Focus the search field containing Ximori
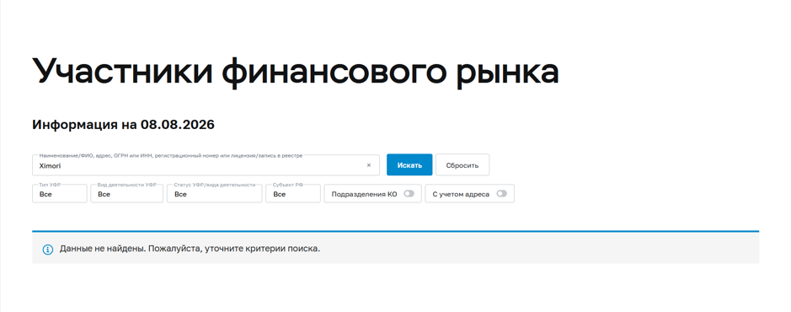The width and height of the screenshot is (791, 312). [206, 165]
